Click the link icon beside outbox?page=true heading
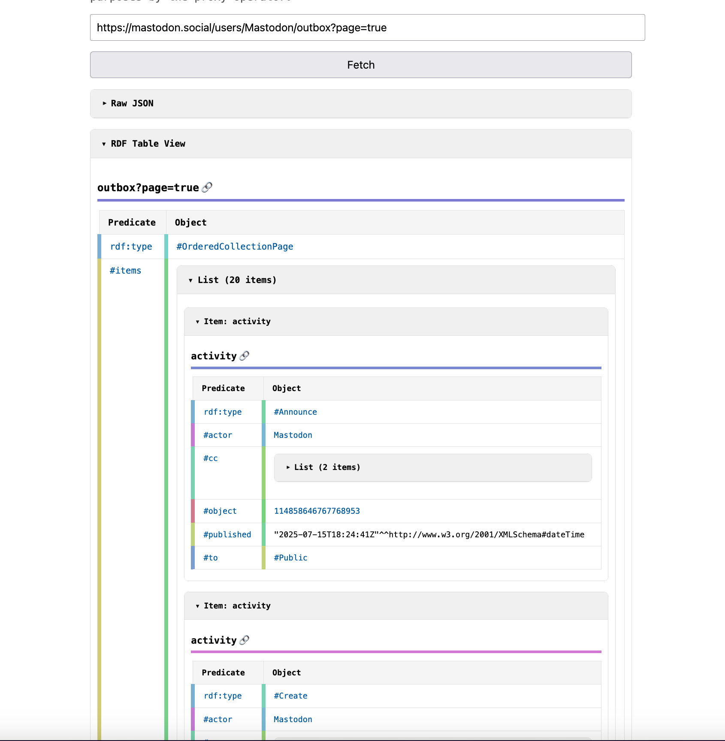The width and height of the screenshot is (725, 741). [207, 187]
